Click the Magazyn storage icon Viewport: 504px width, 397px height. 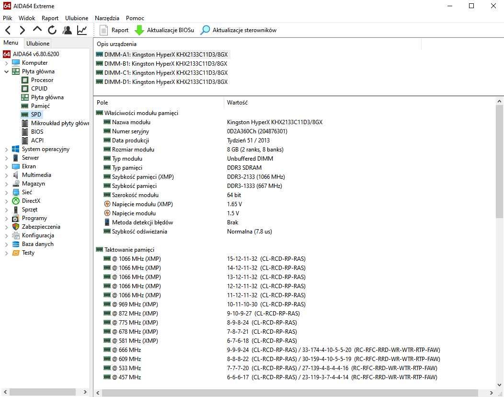pos(16,184)
